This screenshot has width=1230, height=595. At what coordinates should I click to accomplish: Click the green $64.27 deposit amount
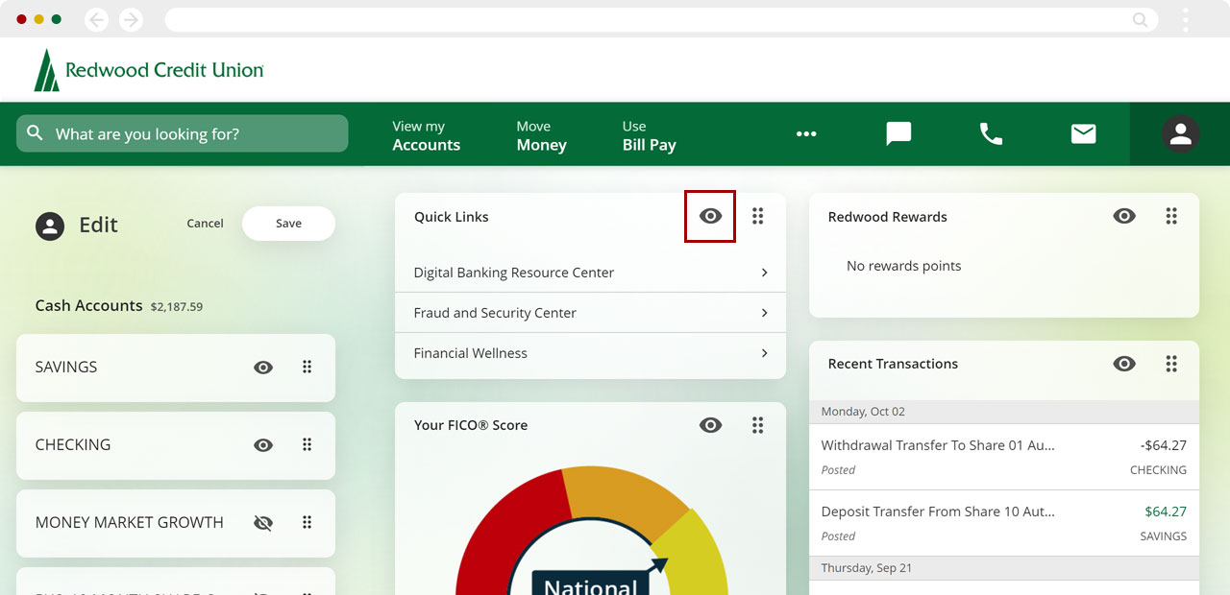1166,512
